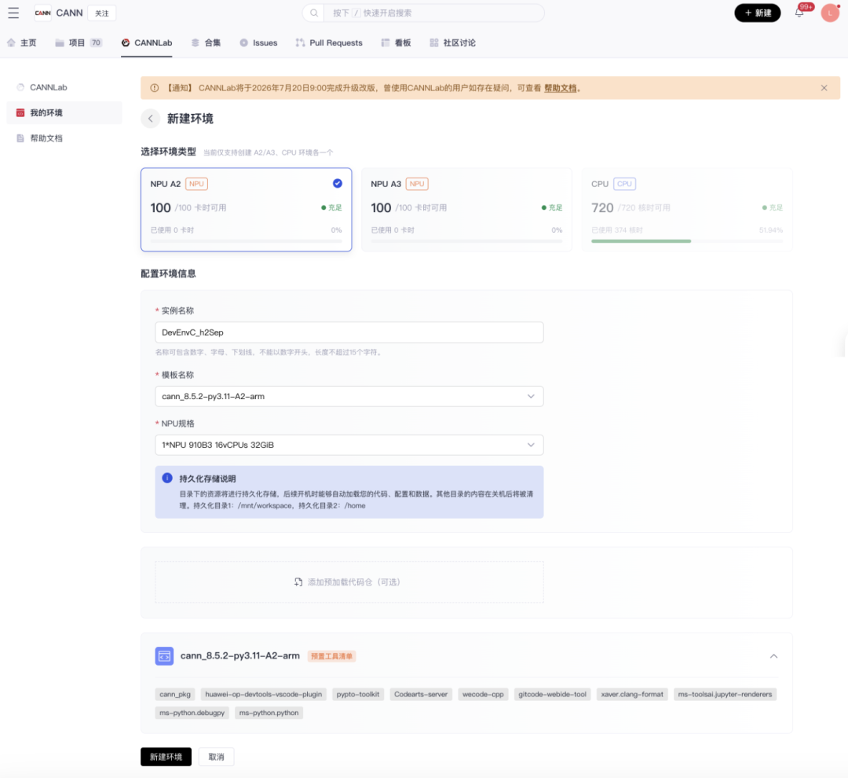This screenshot has height=778, width=848.
Task: Open the 合集 tab
Action: [206, 42]
